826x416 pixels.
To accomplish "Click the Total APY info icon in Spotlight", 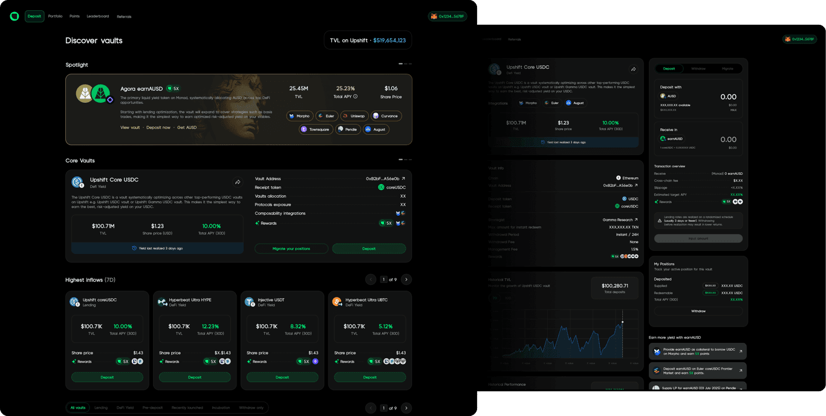I will 355,97.
